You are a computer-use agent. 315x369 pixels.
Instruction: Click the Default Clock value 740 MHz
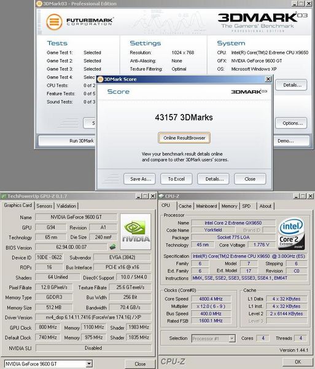click(48, 338)
